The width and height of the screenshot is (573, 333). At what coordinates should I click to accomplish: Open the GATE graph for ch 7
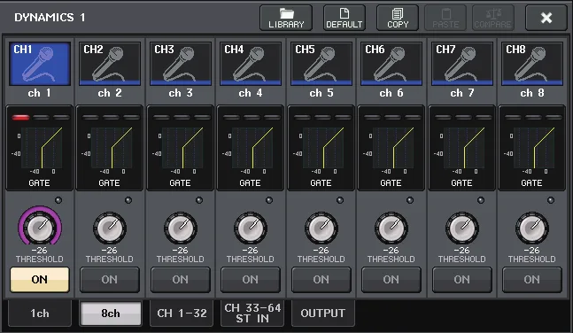point(462,148)
